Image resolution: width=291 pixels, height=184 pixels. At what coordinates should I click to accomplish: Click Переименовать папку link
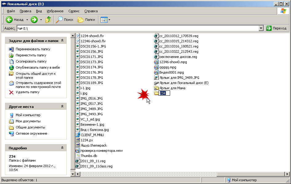33,49
